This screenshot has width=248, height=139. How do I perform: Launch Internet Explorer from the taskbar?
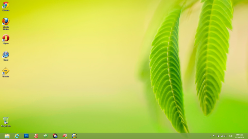click(x=17, y=136)
